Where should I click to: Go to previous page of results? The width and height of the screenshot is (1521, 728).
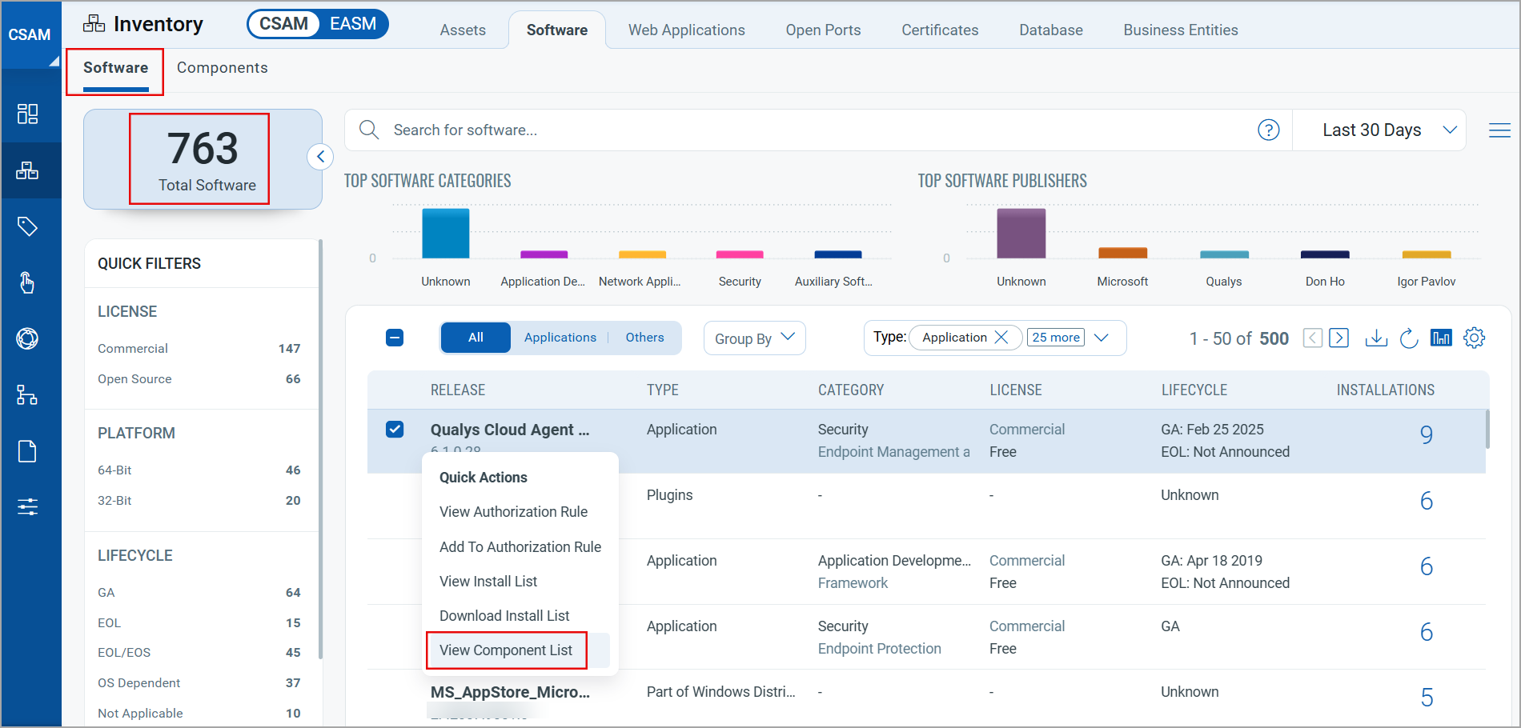pos(1312,338)
